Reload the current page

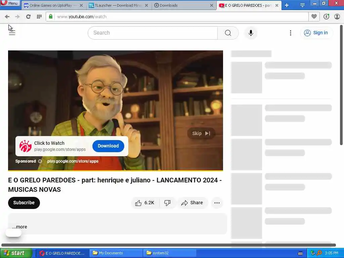[x=28, y=17]
